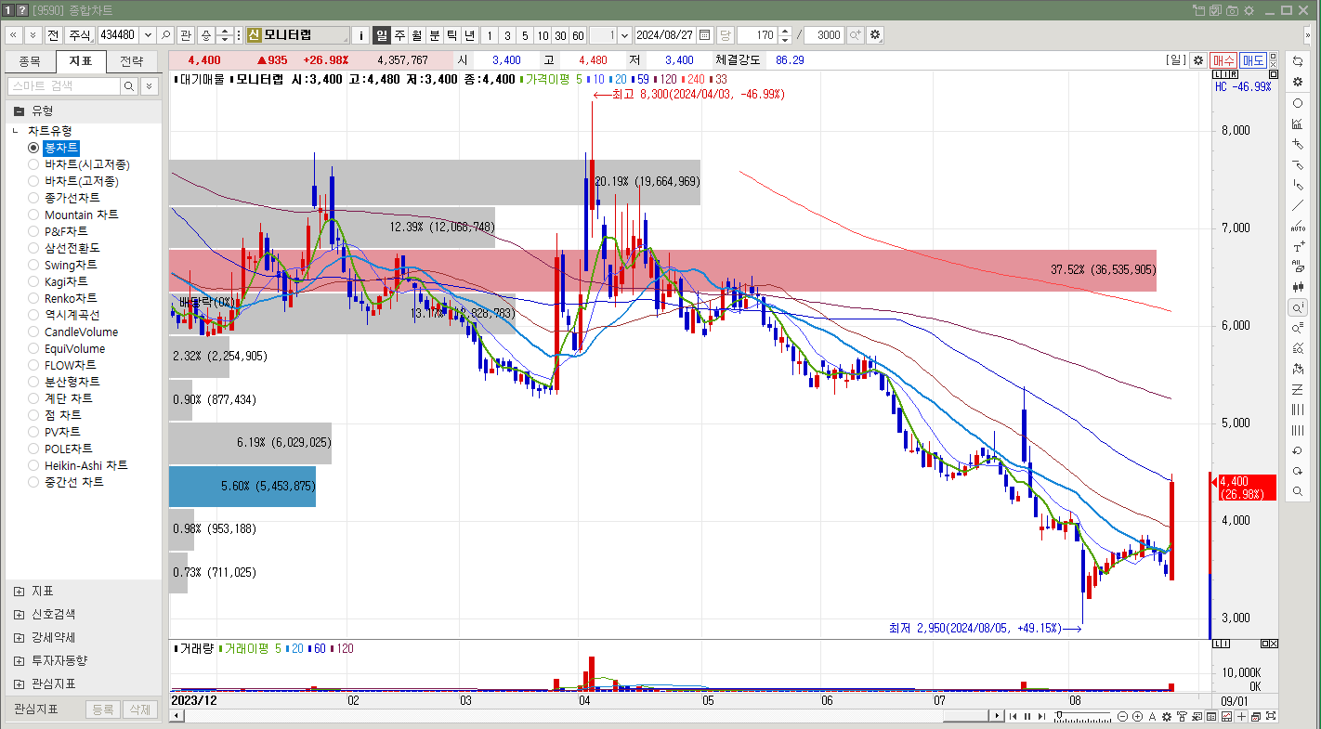The height and width of the screenshot is (729, 1321).
Task: Expand the 관심지표 tree section
Action: (x=19, y=683)
